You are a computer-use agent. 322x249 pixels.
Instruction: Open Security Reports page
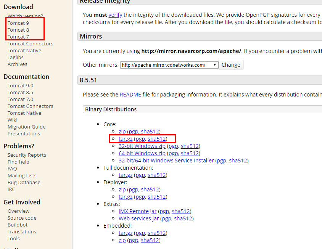(27, 155)
